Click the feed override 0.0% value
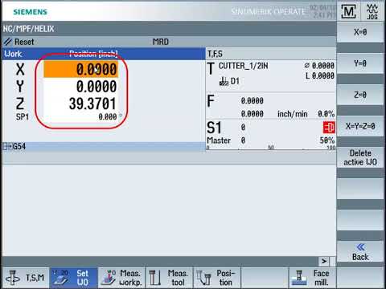Viewport: 386px width, 289px height. click(x=326, y=114)
